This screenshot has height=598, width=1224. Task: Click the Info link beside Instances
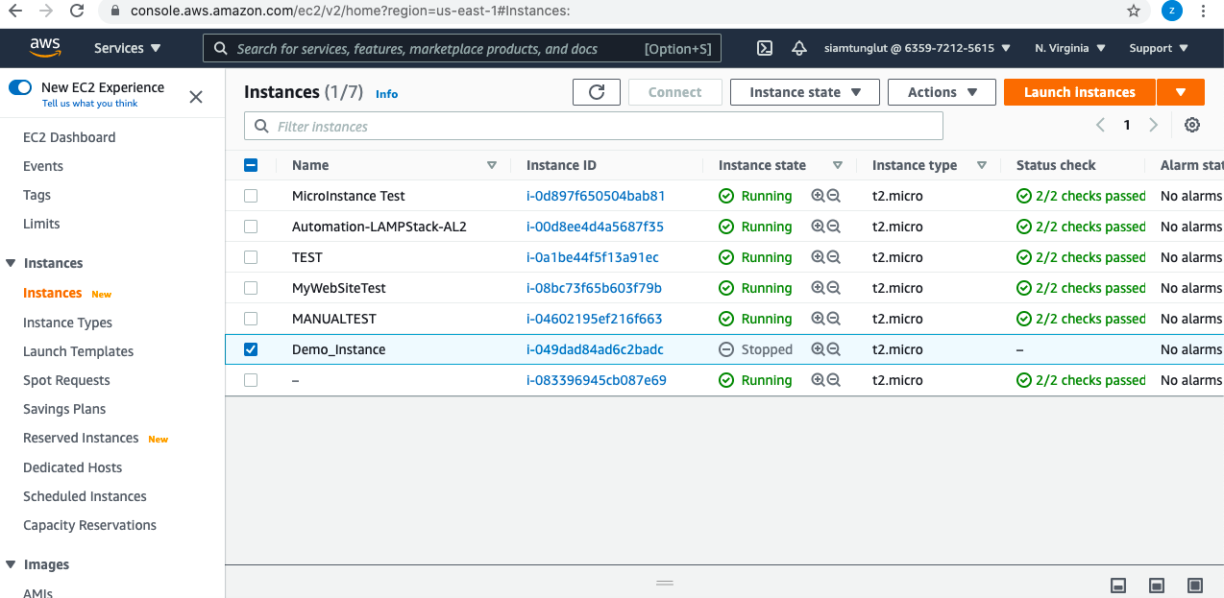pos(386,94)
